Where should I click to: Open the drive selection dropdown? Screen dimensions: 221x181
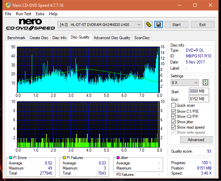100,25
